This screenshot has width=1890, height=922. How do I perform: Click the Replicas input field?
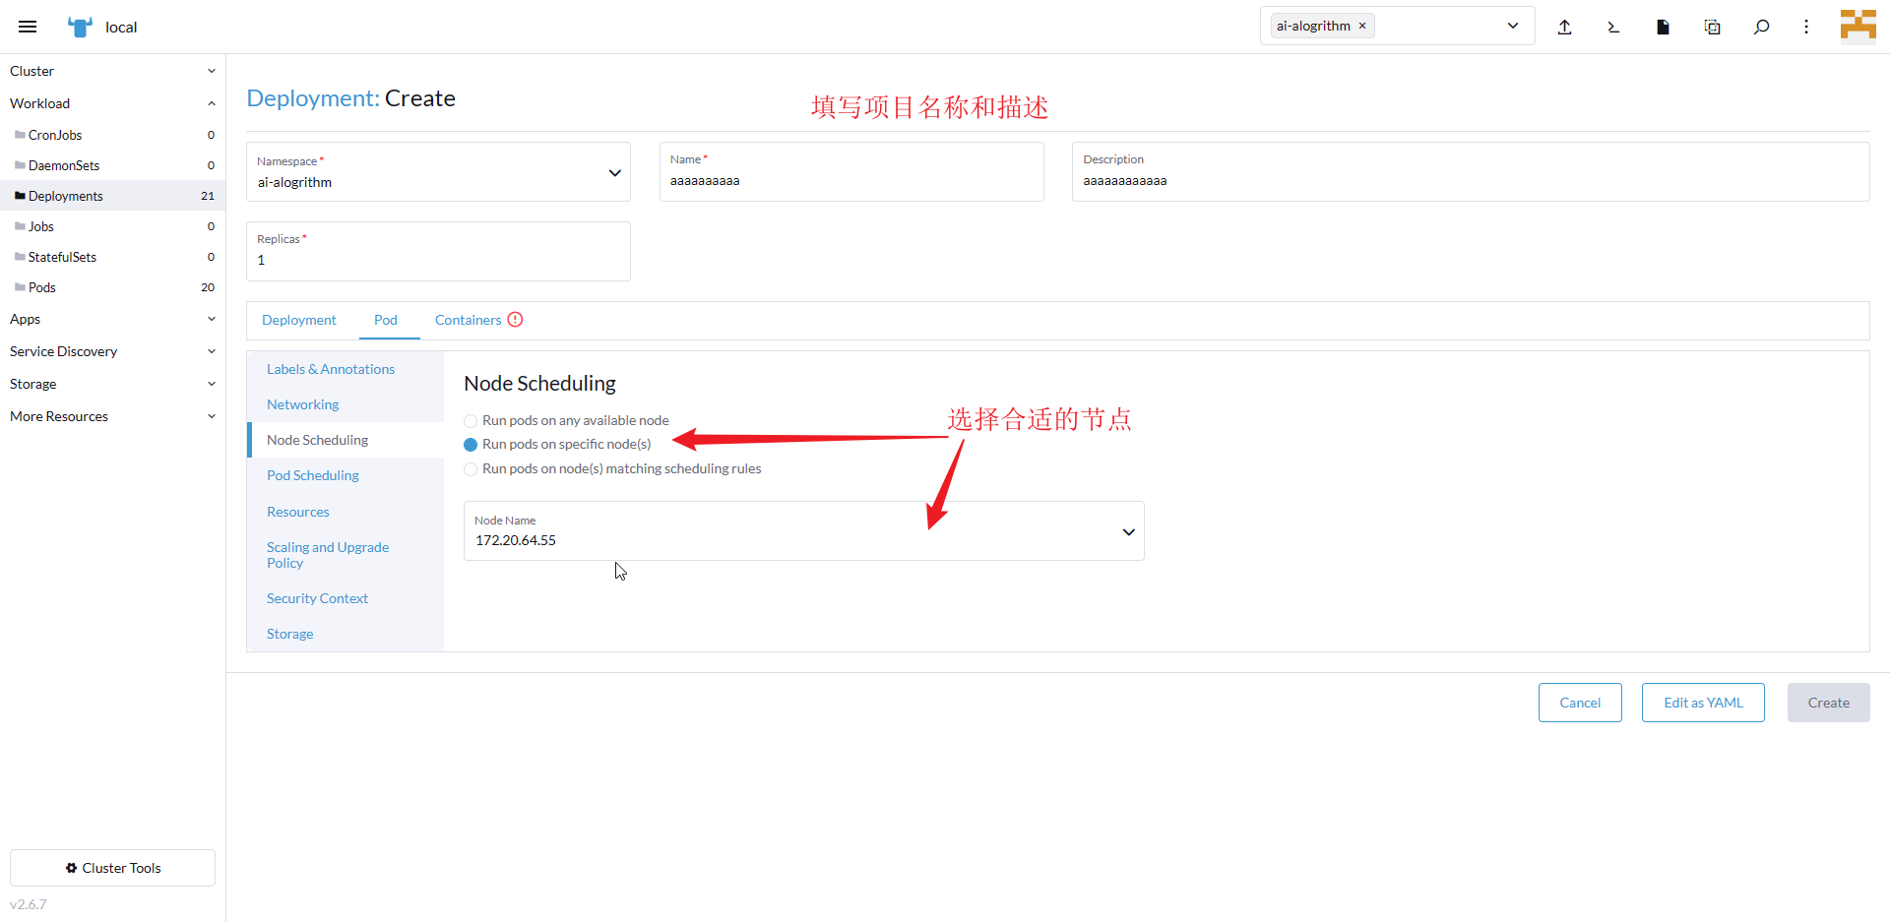tap(438, 251)
